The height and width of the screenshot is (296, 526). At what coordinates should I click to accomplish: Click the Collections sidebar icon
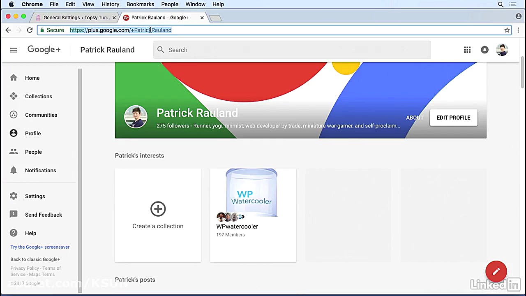click(x=14, y=96)
